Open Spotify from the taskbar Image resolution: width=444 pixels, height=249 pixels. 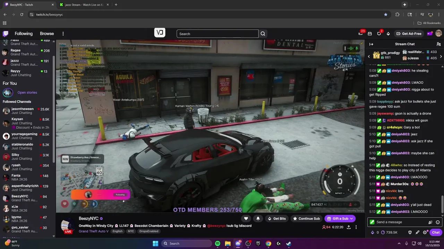[x=217, y=243]
